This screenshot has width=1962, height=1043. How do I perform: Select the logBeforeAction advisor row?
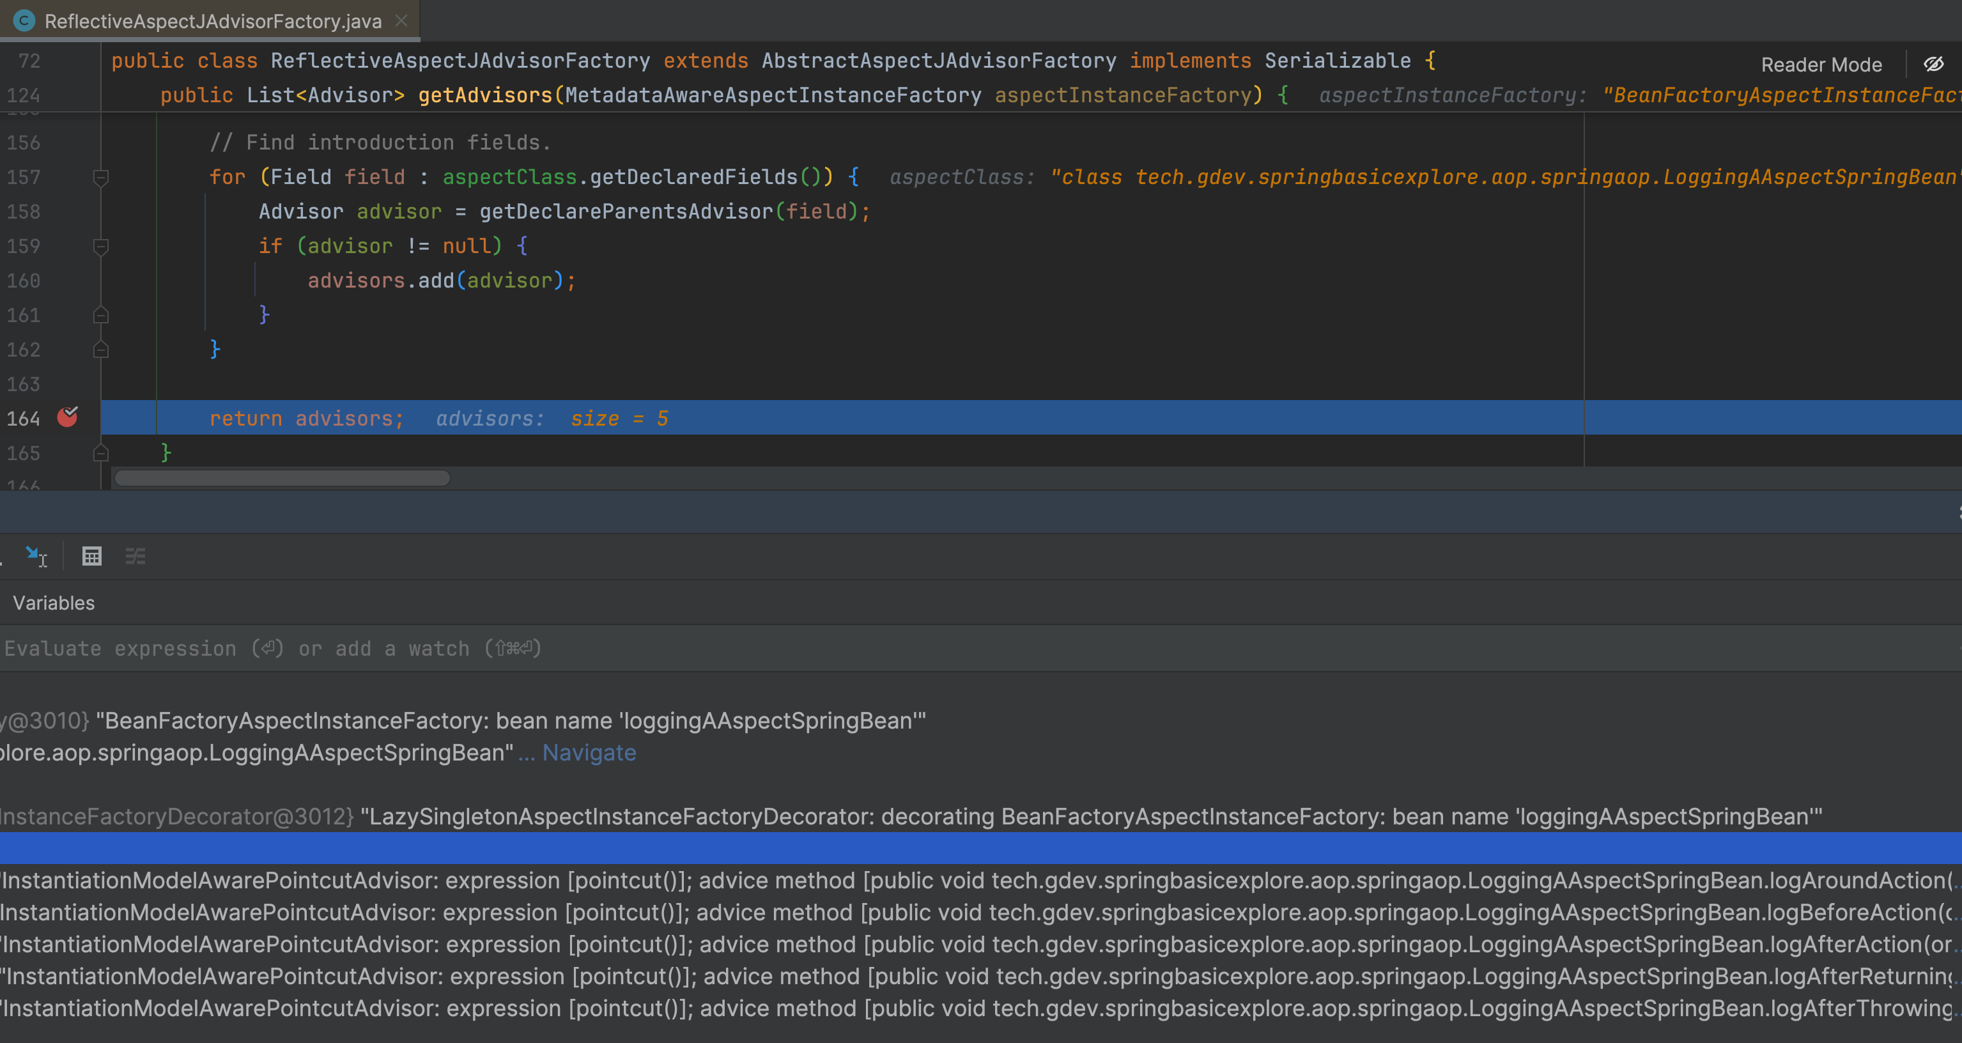[981, 913]
